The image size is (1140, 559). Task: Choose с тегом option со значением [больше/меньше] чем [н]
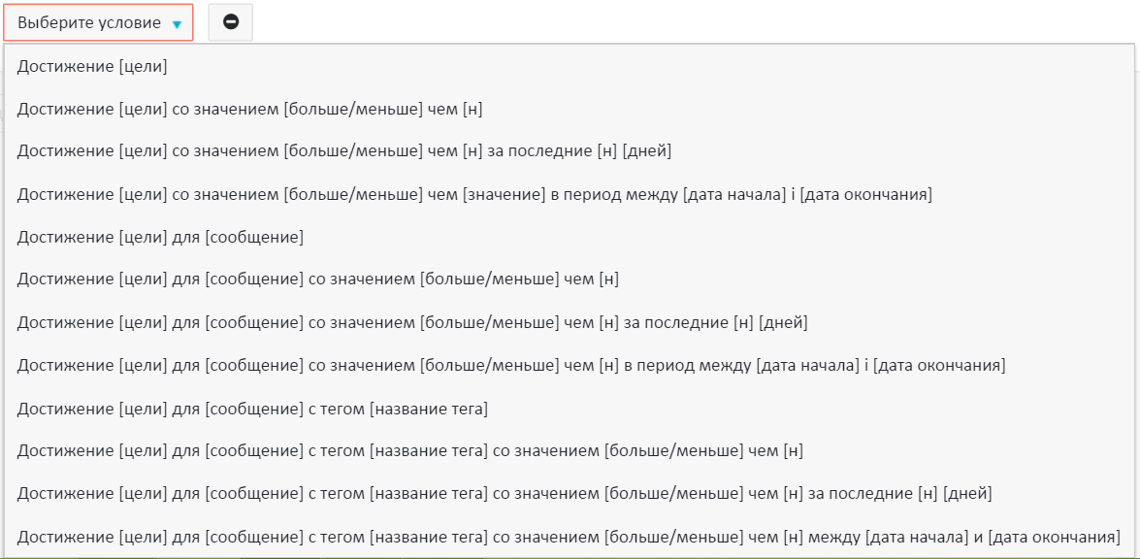point(410,451)
